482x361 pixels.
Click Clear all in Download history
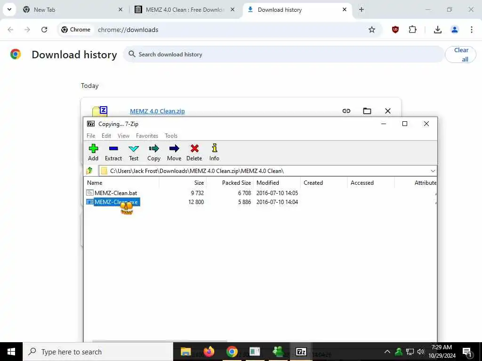[460, 55]
